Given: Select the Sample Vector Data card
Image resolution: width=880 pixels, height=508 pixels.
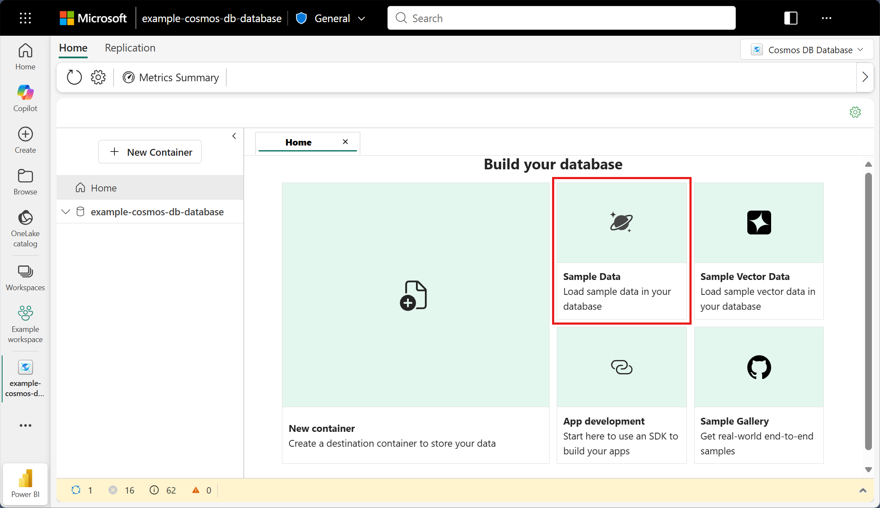Looking at the screenshot, I should click(758, 251).
